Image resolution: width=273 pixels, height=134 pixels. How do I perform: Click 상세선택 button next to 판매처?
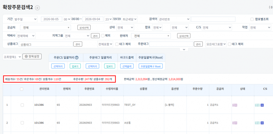[184, 36]
